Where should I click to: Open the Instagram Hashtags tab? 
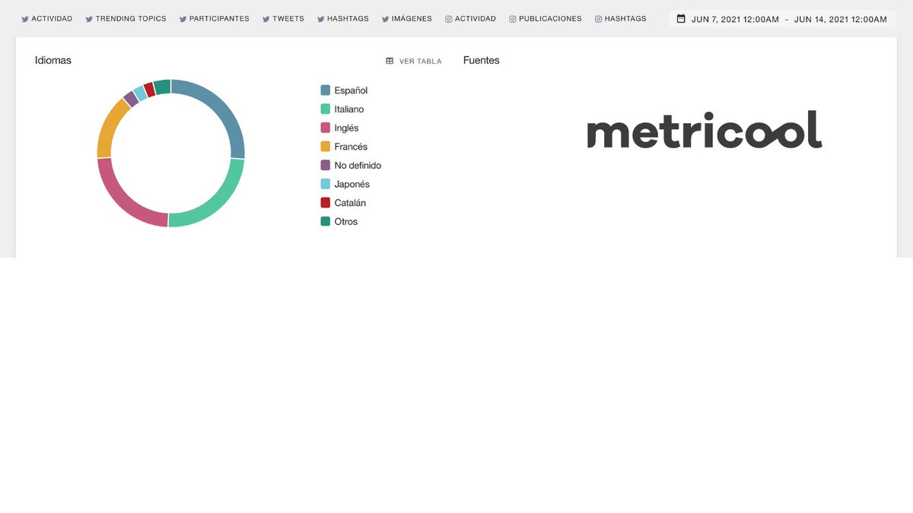[x=621, y=19]
